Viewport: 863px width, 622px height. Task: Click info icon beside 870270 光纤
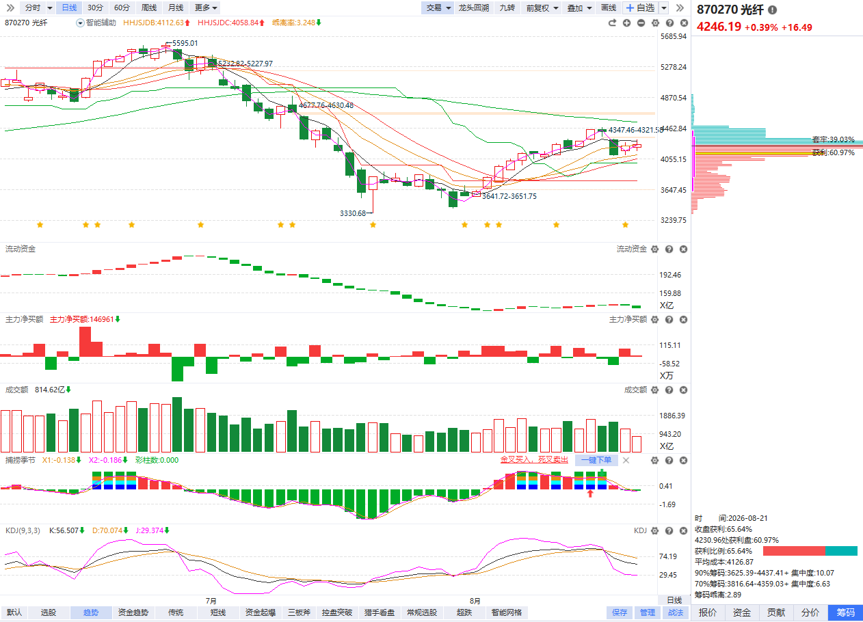coord(772,10)
